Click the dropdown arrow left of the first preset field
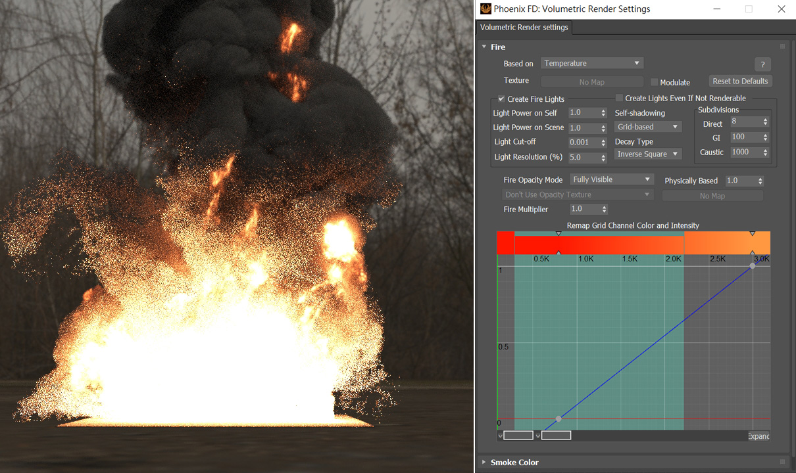 (x=500, y=435)
